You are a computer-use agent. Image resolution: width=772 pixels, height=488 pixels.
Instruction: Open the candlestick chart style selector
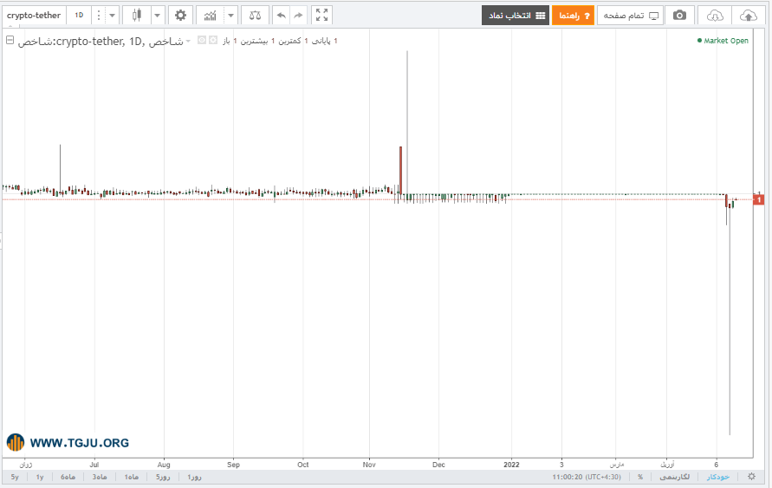coord(136,16)
